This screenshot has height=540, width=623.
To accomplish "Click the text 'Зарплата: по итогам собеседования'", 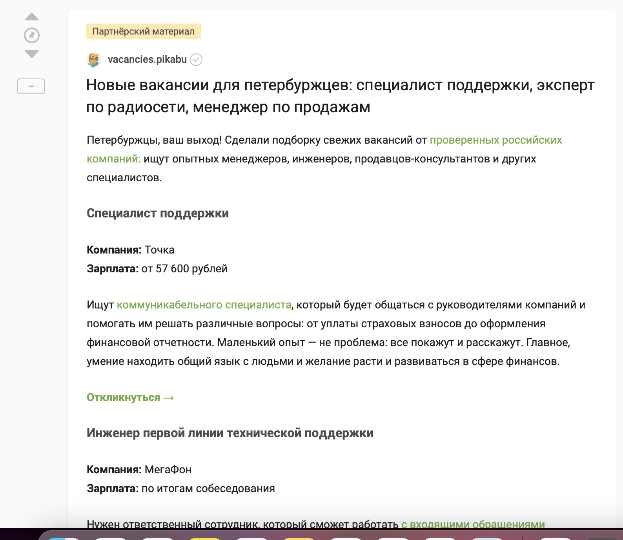I will pyautogui.click(x=181, y=489).
